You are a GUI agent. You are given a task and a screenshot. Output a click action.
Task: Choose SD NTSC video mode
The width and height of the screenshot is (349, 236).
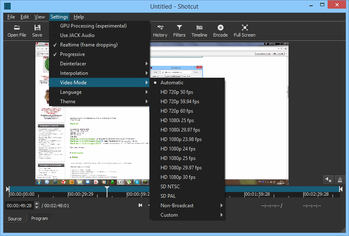click(187, 187)
